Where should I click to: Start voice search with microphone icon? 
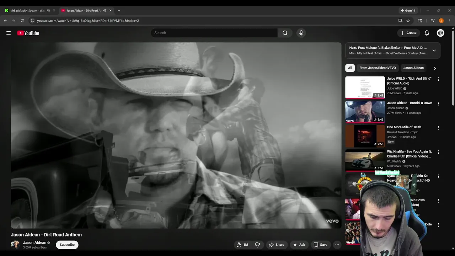click(x=301, y=33)
